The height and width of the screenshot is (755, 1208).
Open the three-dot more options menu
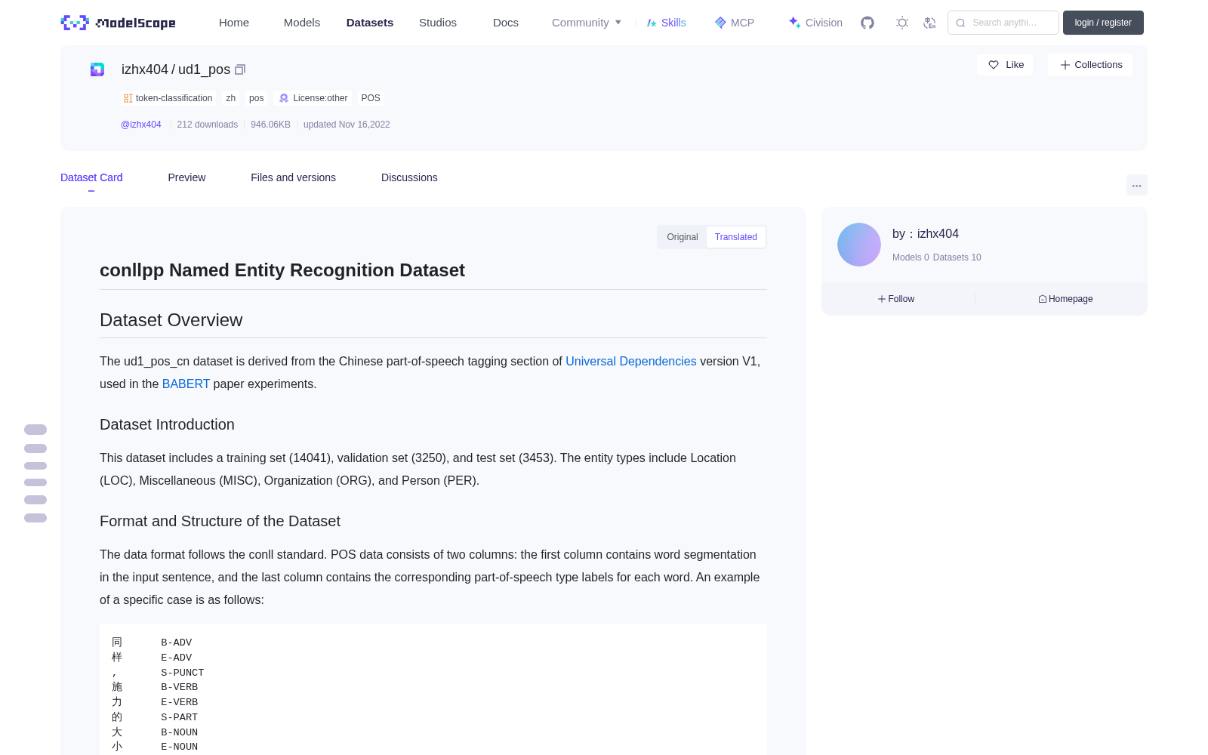[1136, 185]
